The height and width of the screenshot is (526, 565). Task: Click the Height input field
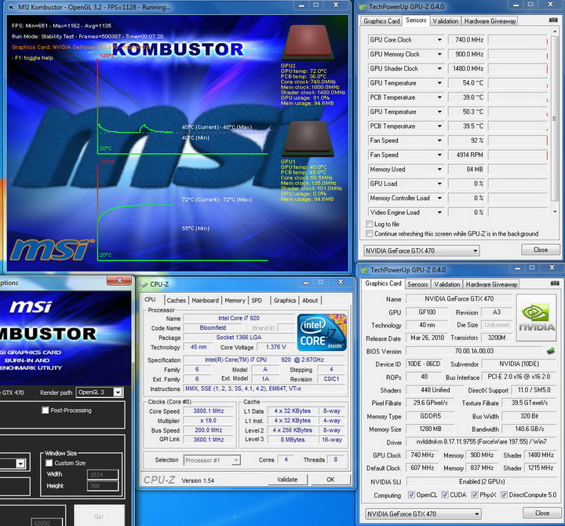coord(102,486)
